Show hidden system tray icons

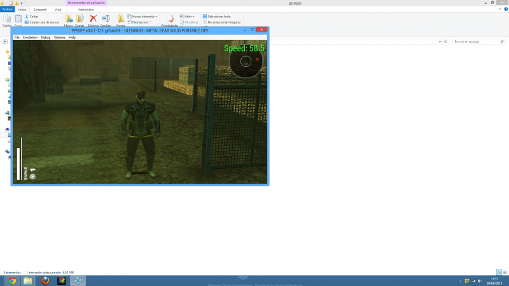pos(460,281)
